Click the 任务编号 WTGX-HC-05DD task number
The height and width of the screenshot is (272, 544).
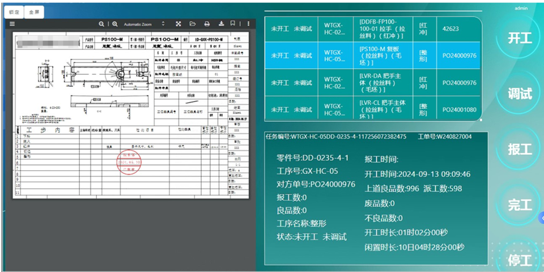tap(336, 137)
